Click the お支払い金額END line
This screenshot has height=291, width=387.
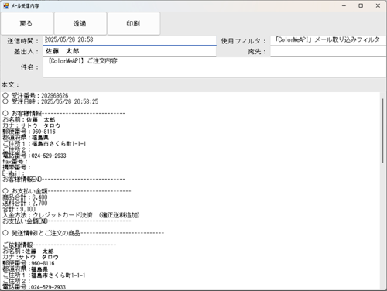pyautogui.click(x=67, y=221)
